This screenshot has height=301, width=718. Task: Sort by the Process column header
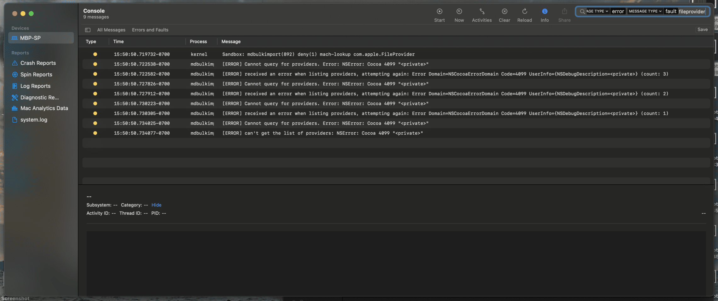pyautogui.click(x=198, y=42)
